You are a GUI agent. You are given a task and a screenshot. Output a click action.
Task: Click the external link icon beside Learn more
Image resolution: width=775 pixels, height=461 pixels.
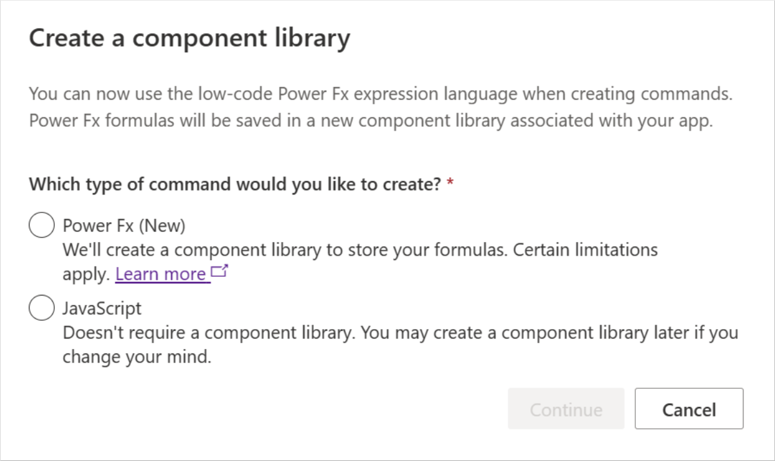click(x=220, y=273)
